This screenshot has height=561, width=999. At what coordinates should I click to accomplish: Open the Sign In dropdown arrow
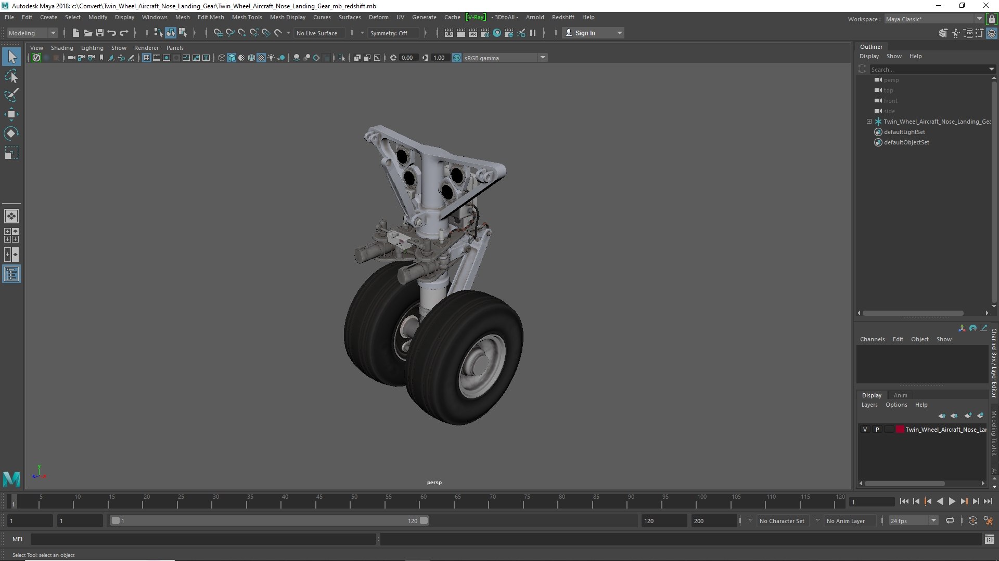(619, 33)
